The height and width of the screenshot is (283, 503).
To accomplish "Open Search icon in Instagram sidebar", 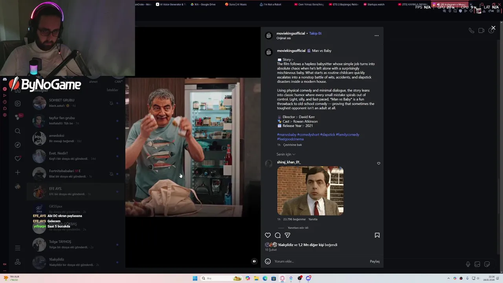I will (18, 131).
